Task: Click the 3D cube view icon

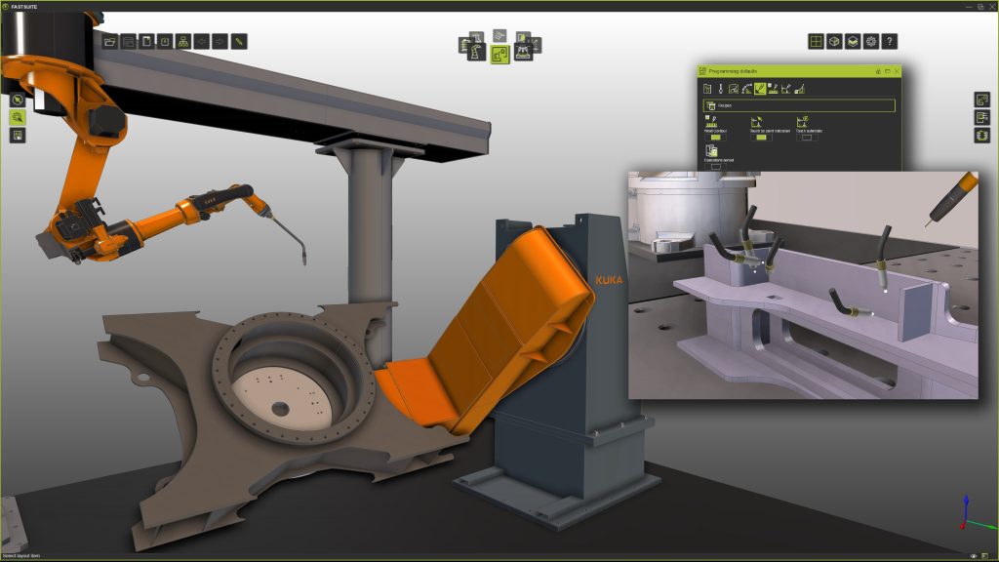Action: point(834,41)
